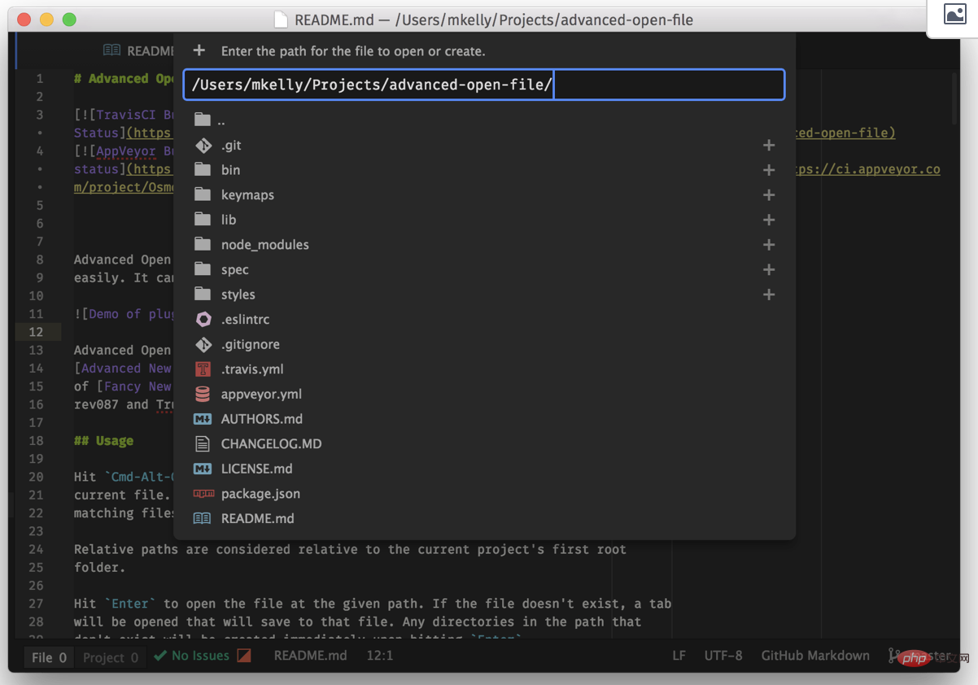Add the bin folder as project folder
This screenshot has width=978, height=685.
[x=768, y=170]
